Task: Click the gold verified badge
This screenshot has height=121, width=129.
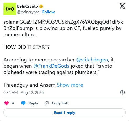Action: [41, 7]
